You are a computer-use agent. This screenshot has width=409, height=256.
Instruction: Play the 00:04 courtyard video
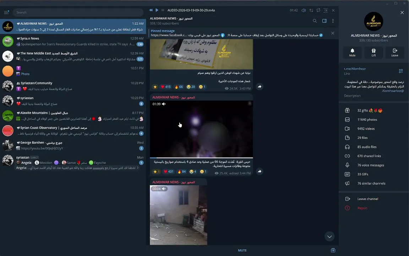coord(179,215)
